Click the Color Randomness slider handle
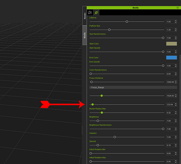 (90, 74)
